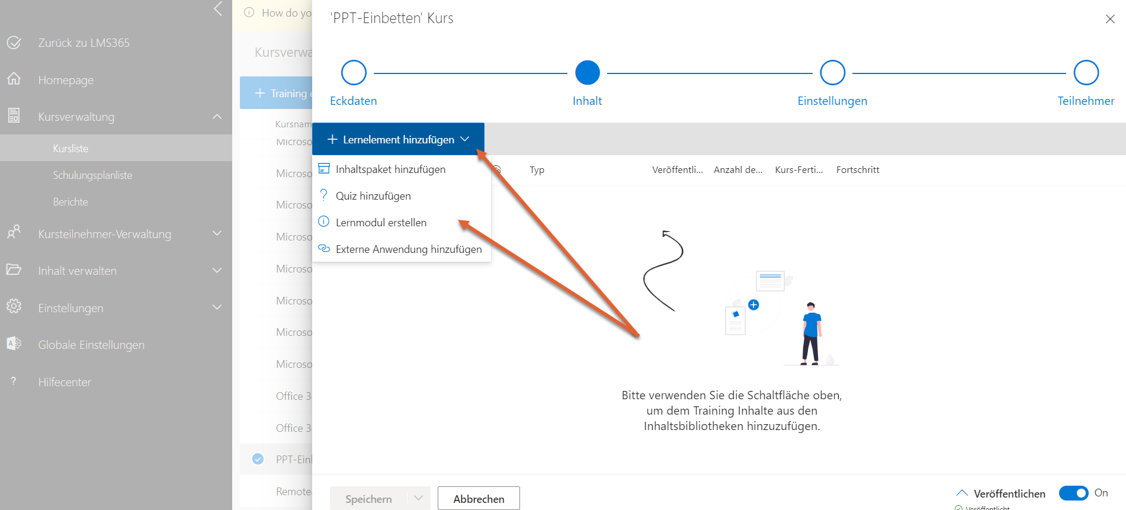Collapse the Kursverwaltung section chevron
The height and width of the screenshot is (510, 1126).
[x=217, y=117]
